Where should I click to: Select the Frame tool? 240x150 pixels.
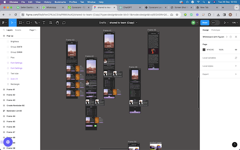click(20, 23)
